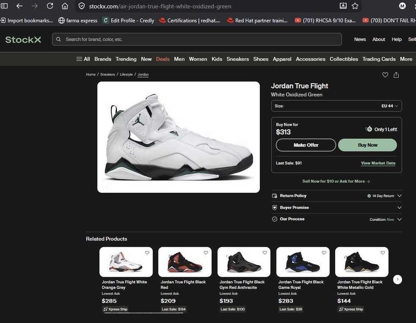Viewport: 416px width, 323px height.
Task: Open the Brands menu
Action: (103, 59)
